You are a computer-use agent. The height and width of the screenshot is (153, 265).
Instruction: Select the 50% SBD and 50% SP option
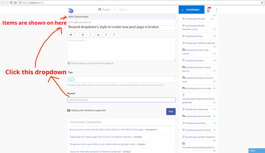[x=121, y=22]
